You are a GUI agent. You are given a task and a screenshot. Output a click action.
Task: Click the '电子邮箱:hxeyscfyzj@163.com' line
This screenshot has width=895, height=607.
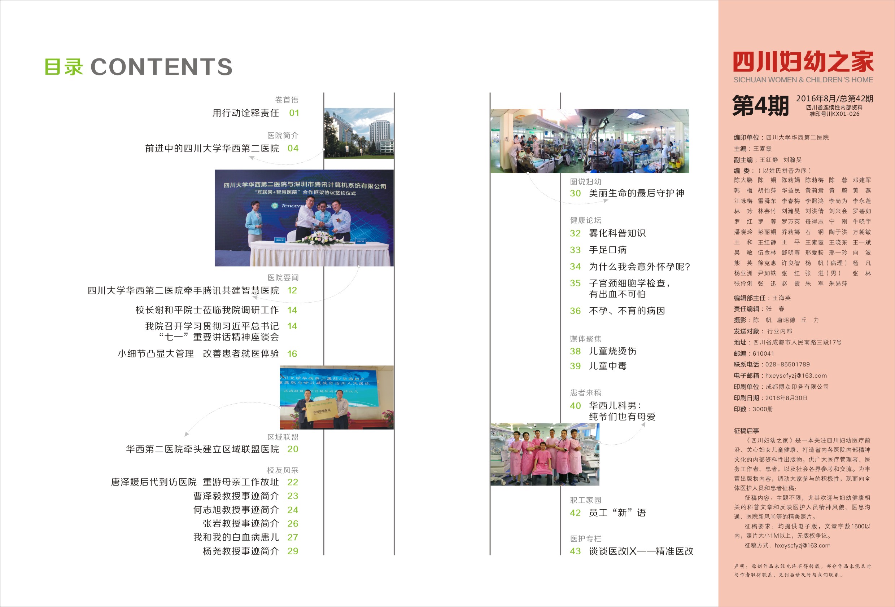(780, 376)
